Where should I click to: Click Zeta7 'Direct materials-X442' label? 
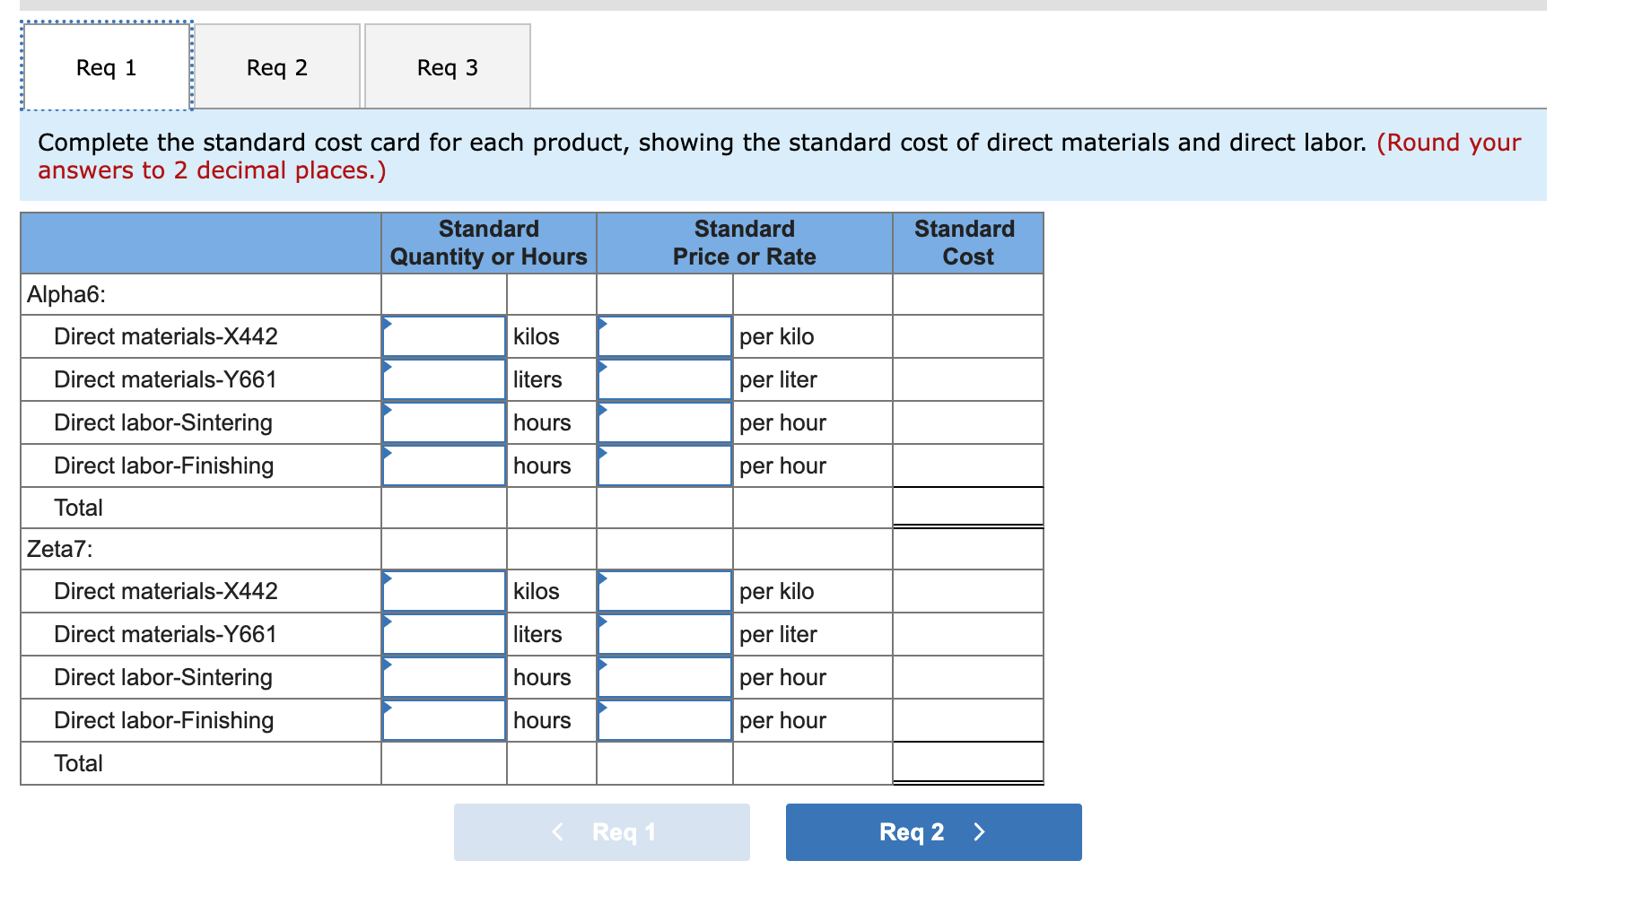click(166, 591)
